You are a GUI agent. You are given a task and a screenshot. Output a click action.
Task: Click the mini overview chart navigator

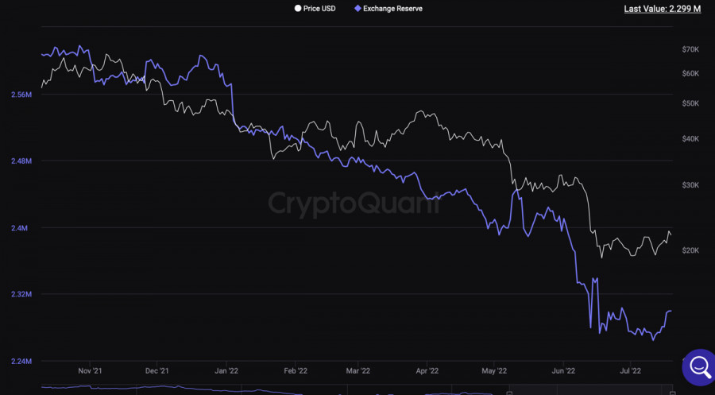pyautogui.click(x=357, y=390)
